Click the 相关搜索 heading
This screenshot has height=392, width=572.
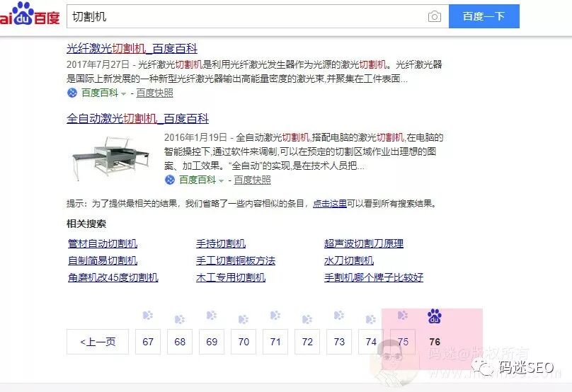coord(86,224)
